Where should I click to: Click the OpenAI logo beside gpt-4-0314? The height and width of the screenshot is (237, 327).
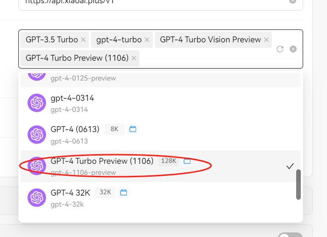click(37, 103)
